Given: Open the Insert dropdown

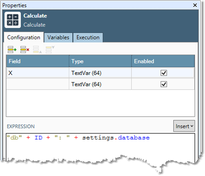Looking at the screenshot, I should pos(184,126).
